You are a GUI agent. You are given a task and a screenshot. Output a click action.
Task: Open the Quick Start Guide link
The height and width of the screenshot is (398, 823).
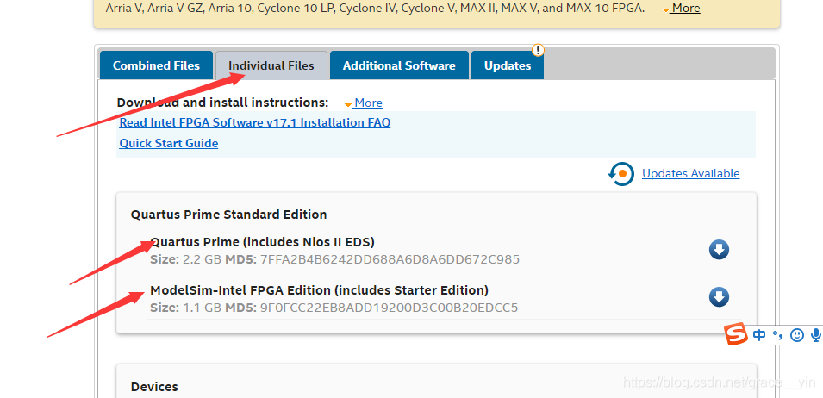(x=169, y=143)
